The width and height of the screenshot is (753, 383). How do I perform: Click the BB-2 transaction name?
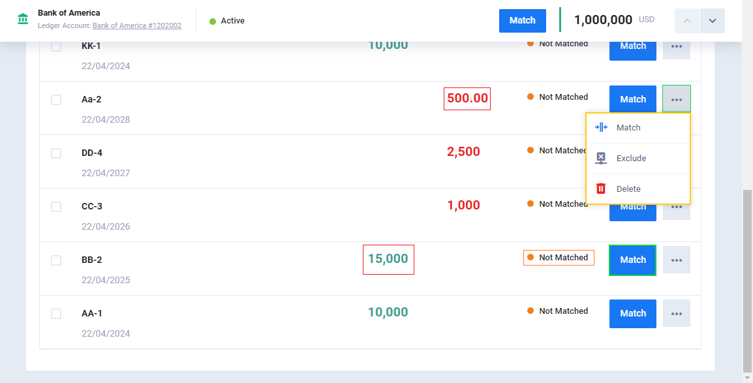click(92, 260)
